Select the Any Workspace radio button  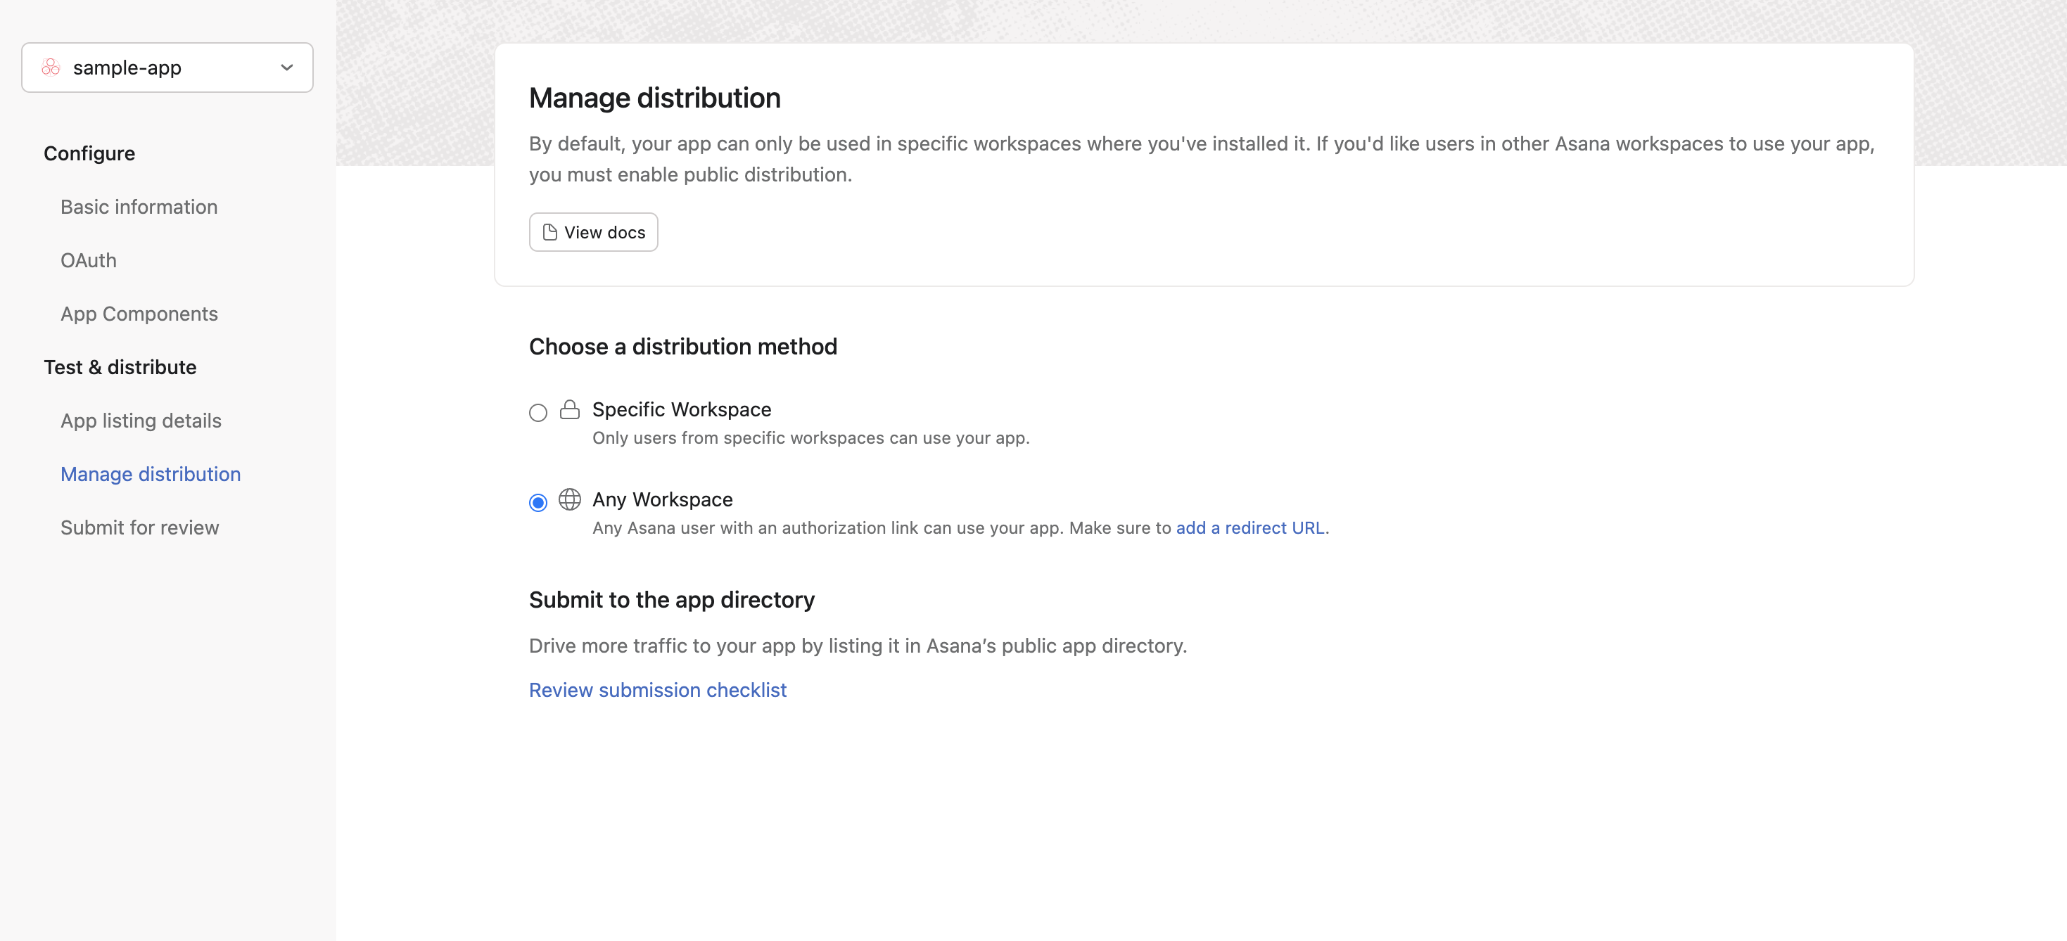[538, 503]
